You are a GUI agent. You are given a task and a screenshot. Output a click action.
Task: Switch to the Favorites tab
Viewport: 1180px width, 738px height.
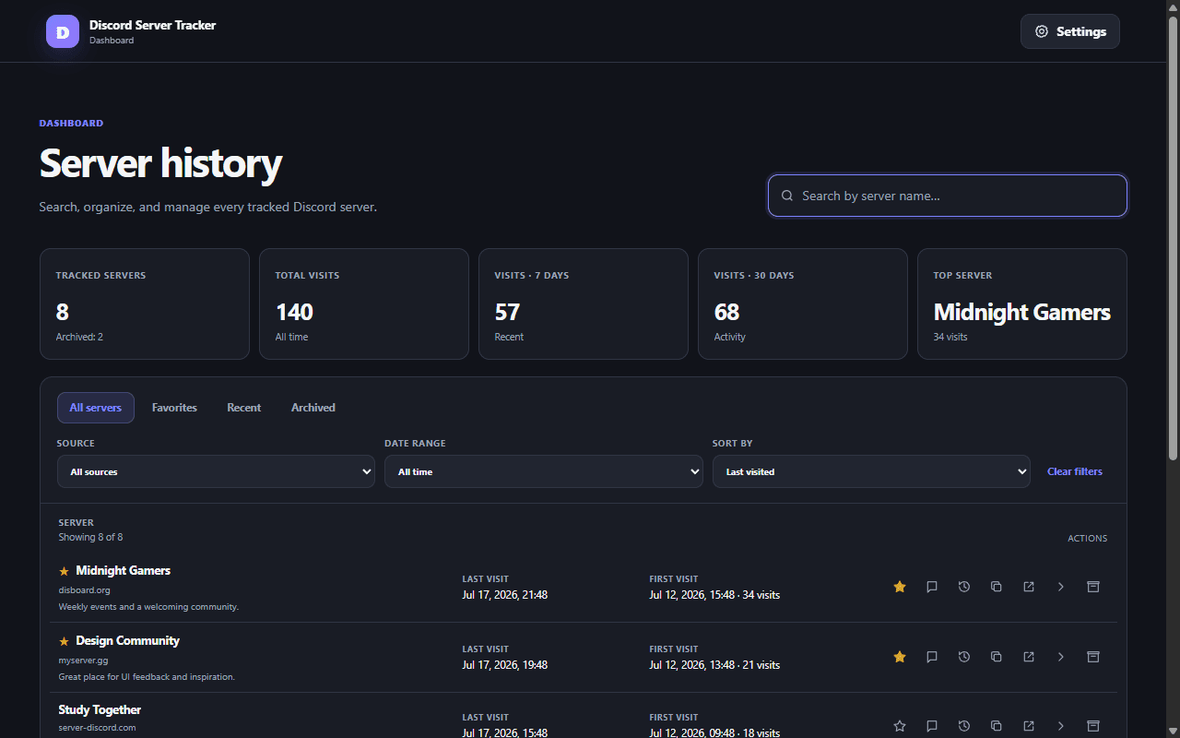174,408
